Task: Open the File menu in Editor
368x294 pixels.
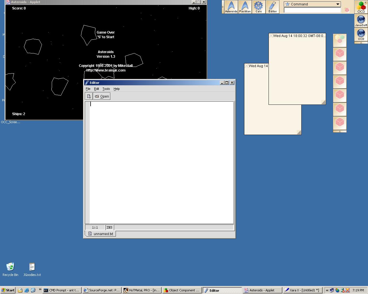Action: (x=88, y=89)
